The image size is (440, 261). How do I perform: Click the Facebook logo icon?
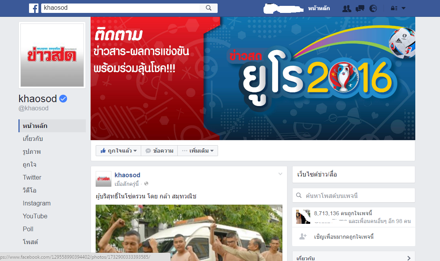pyautogui.click(x=34, y=8)
